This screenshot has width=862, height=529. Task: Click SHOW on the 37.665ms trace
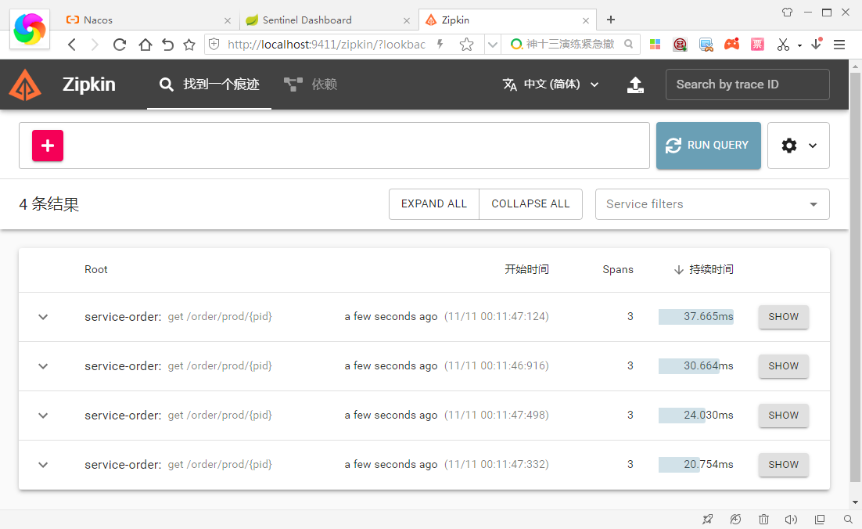(783, 316)
